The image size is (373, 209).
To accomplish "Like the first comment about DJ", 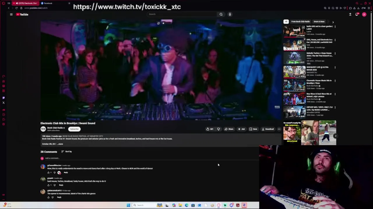I will [x=48, y=172].
